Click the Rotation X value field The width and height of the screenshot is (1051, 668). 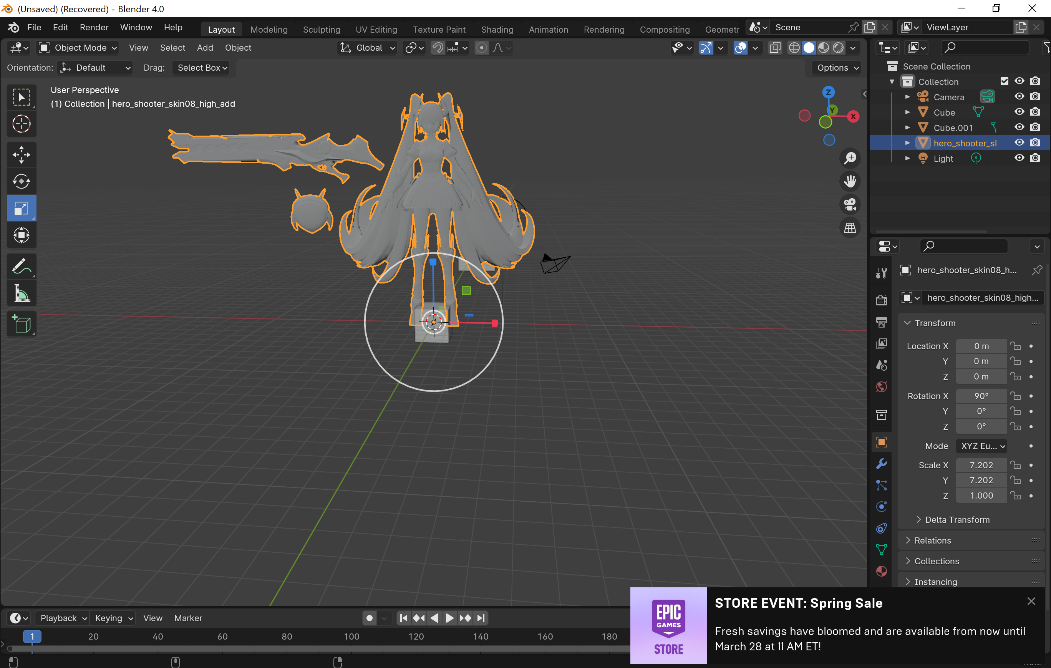coord(981,396)
